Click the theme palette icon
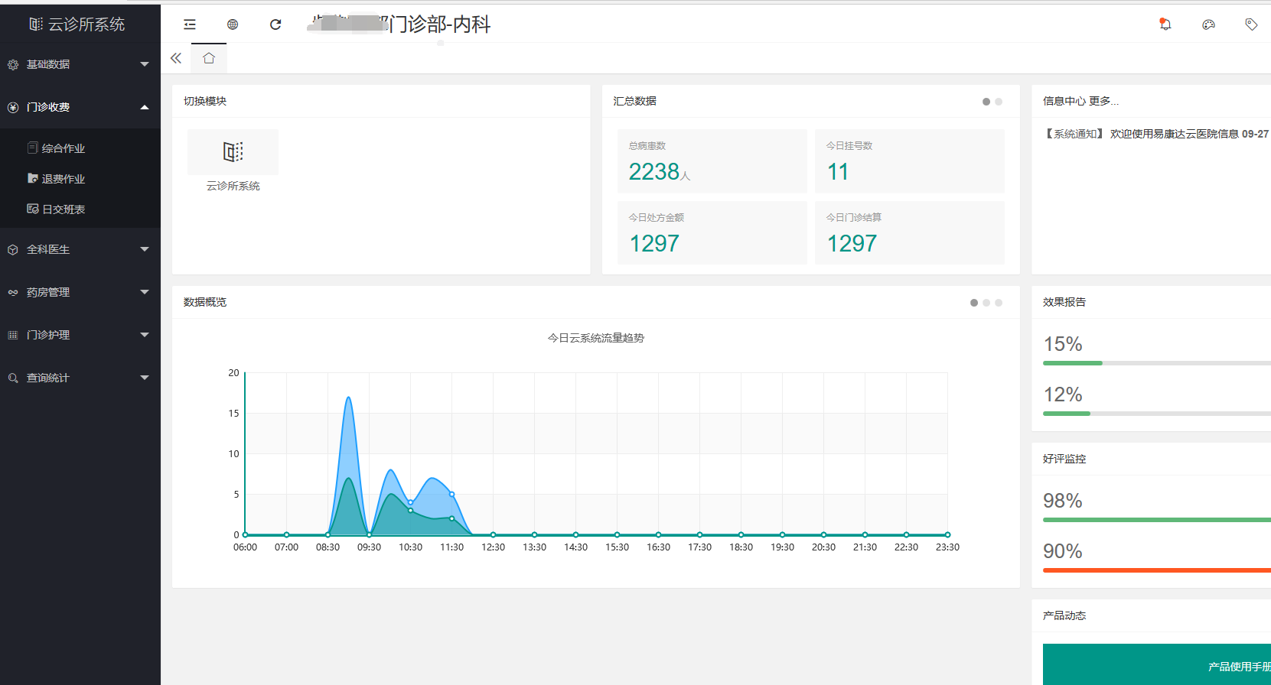The width and height of the screenshot is (1271, 685). 1208,24
